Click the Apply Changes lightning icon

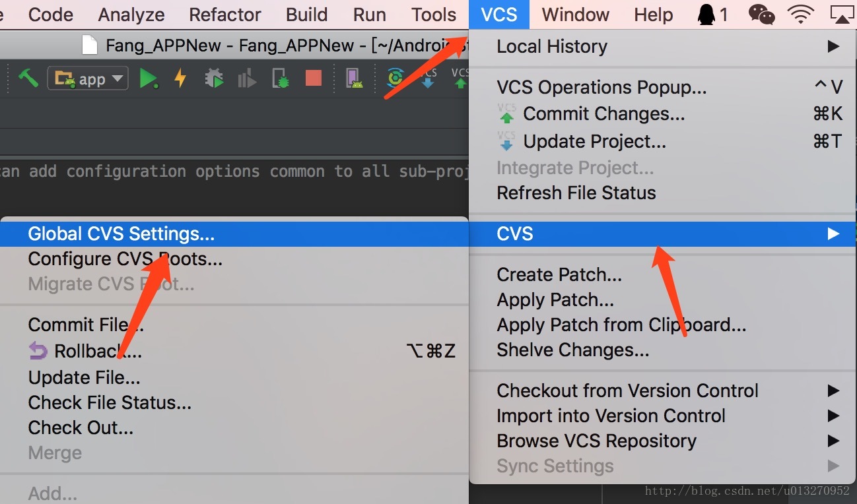point(180,79)
